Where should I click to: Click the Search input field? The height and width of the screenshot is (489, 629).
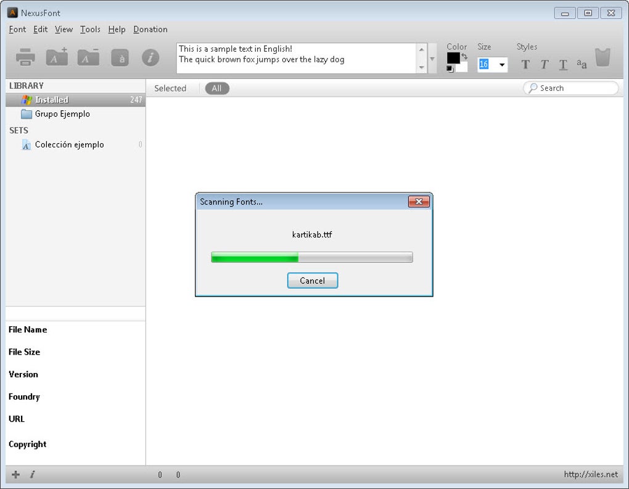click(x=571, y=88)
